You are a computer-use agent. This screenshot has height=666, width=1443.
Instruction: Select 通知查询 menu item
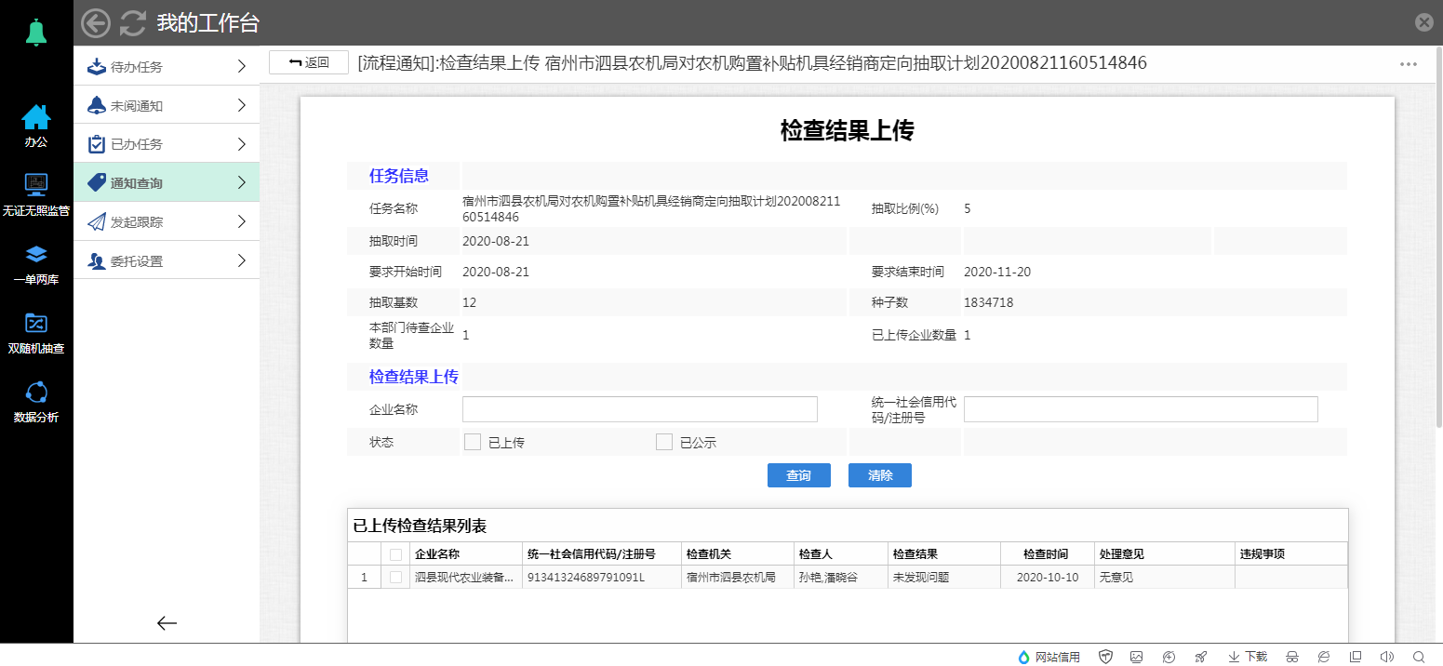167,183
